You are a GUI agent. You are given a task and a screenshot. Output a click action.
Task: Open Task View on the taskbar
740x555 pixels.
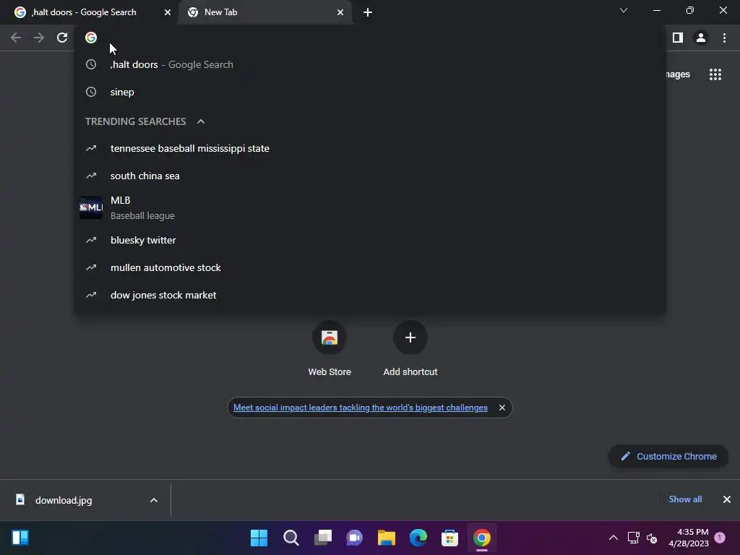tap(323, 538)
